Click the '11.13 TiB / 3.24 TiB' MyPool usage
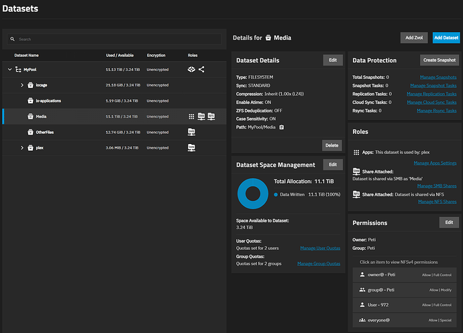 (x=123, y=70)
